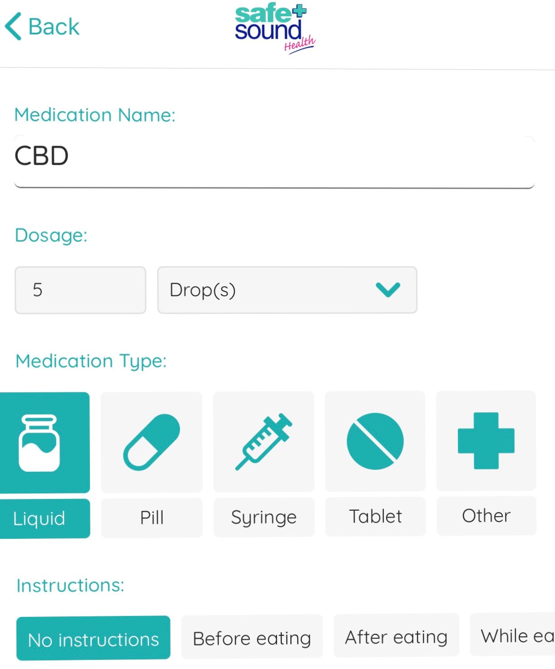Select the Tablet tab label
This screenshot has width=555, height=669.
pyautogui.click(x=375, y=516)
